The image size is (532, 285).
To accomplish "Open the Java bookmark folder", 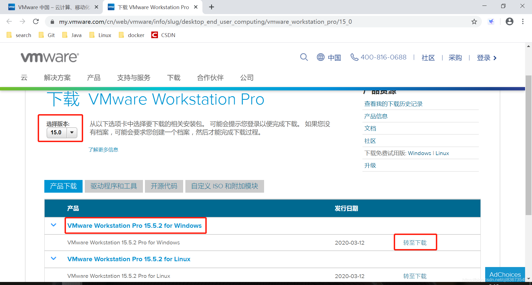I will [72, 35].
